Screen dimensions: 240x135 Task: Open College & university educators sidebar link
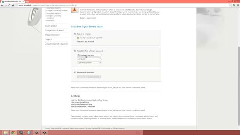click(x=54, y=17)
